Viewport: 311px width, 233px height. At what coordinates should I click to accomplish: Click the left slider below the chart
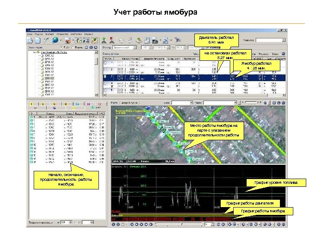tap(168, 224)
